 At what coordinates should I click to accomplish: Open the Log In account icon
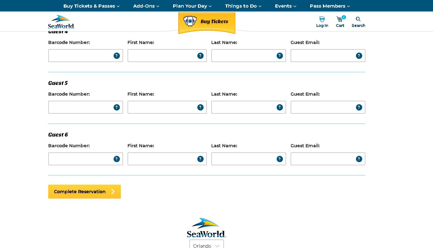click(322, 22)
